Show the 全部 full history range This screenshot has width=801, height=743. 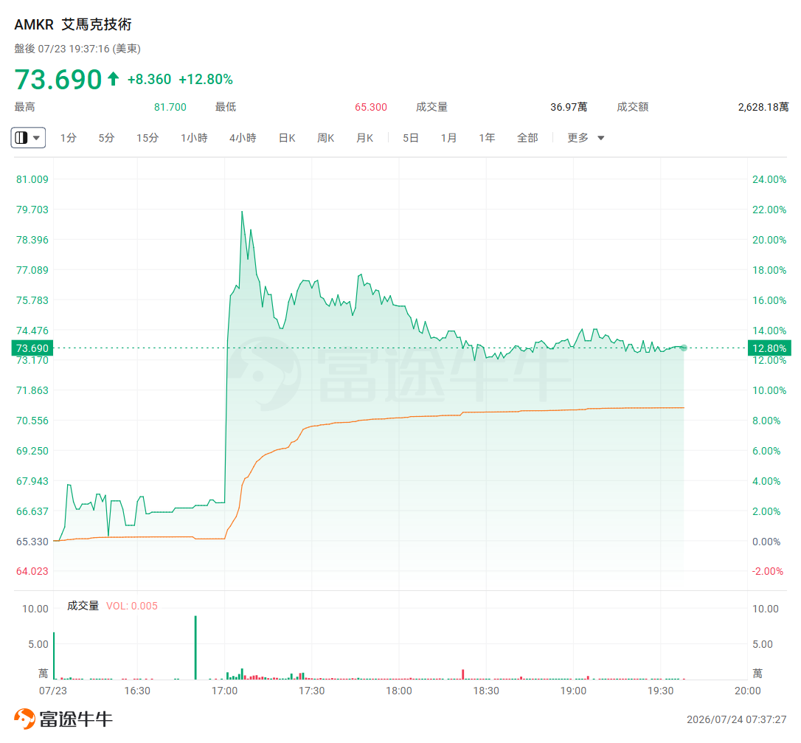pos(527,138)
